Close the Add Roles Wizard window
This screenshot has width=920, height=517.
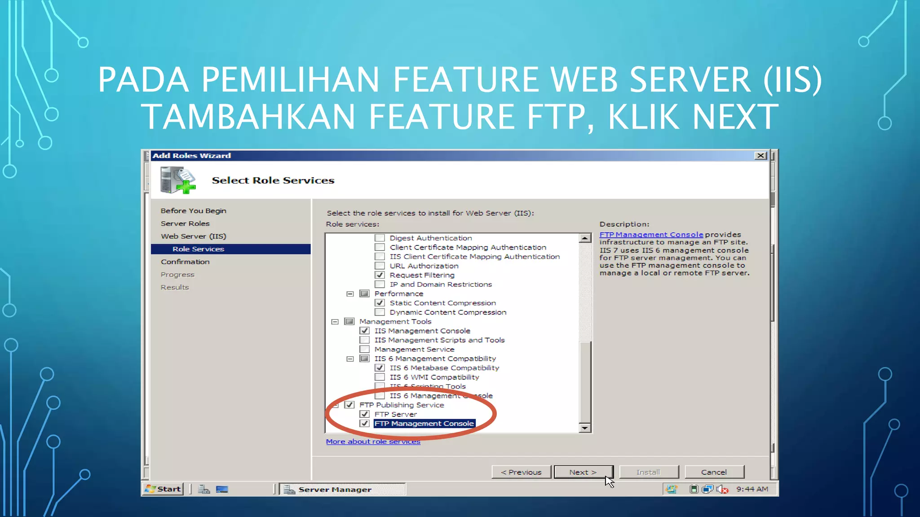click(x=761, y=155)
